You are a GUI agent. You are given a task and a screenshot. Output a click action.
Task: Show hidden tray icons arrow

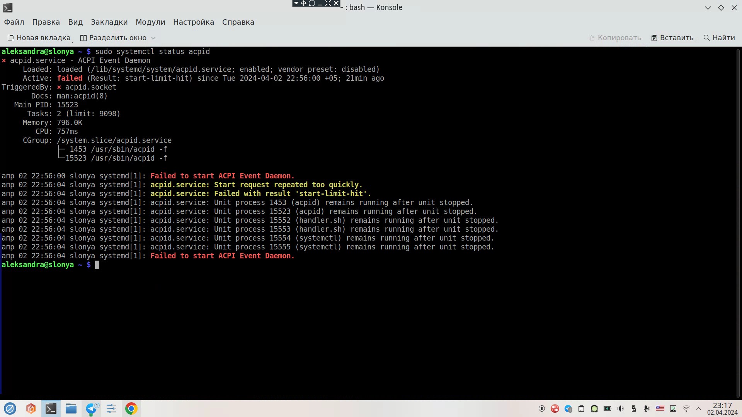coord(698,409)
